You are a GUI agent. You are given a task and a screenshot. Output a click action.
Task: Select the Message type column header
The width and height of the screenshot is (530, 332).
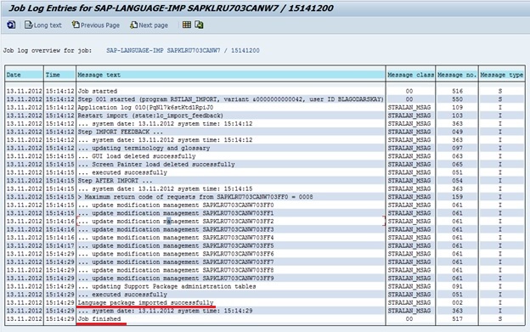pos(502,75)
